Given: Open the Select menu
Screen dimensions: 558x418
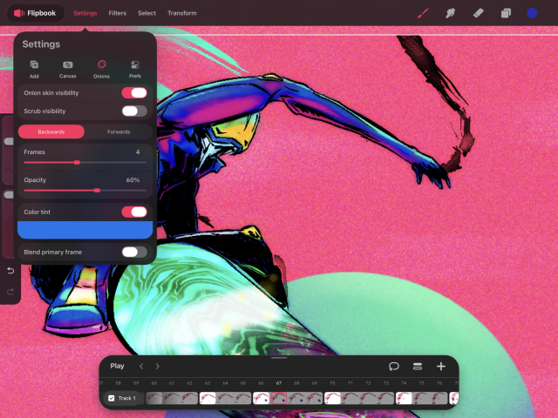Looking at the screenshot, I should pos(147,13).
